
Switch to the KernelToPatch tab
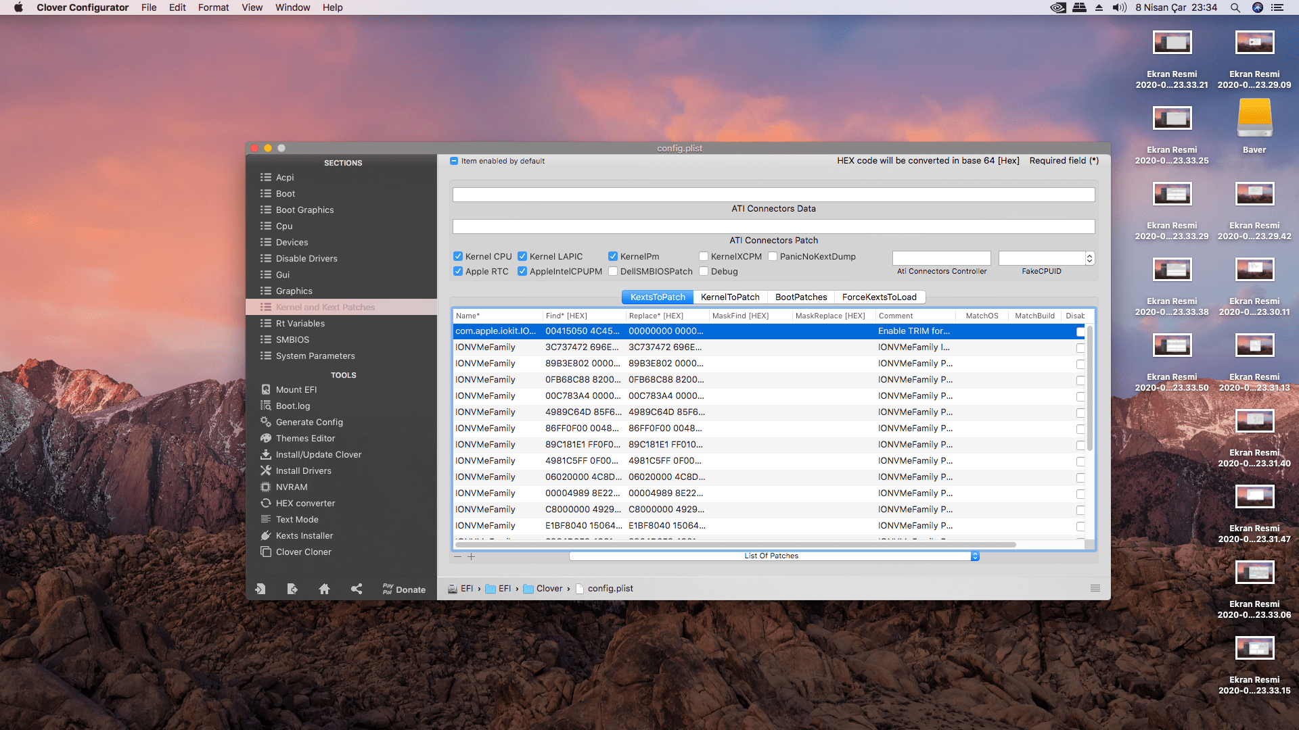pyautogui.click(x=730, y=297)
